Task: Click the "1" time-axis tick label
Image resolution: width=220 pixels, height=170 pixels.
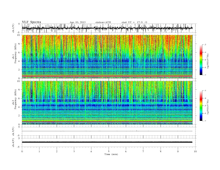Action: (x=39, y=151)
